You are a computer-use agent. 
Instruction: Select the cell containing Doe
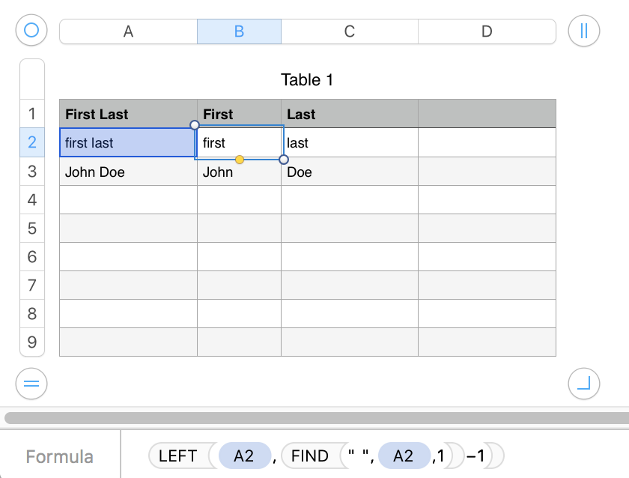click(349, 172)
